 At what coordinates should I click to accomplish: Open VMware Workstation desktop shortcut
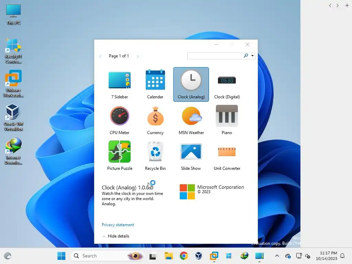13,84
